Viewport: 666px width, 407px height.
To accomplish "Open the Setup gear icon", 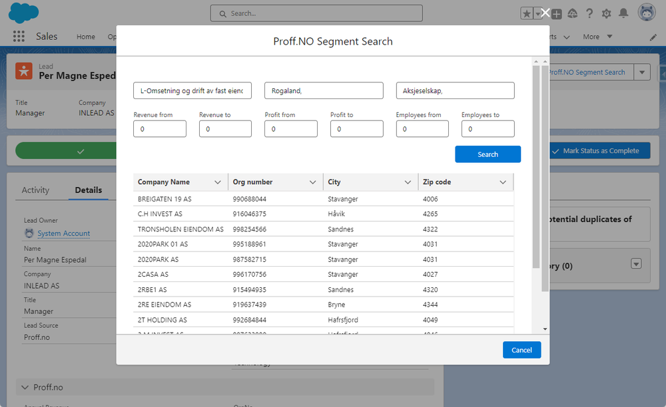I will click(607, 13).
